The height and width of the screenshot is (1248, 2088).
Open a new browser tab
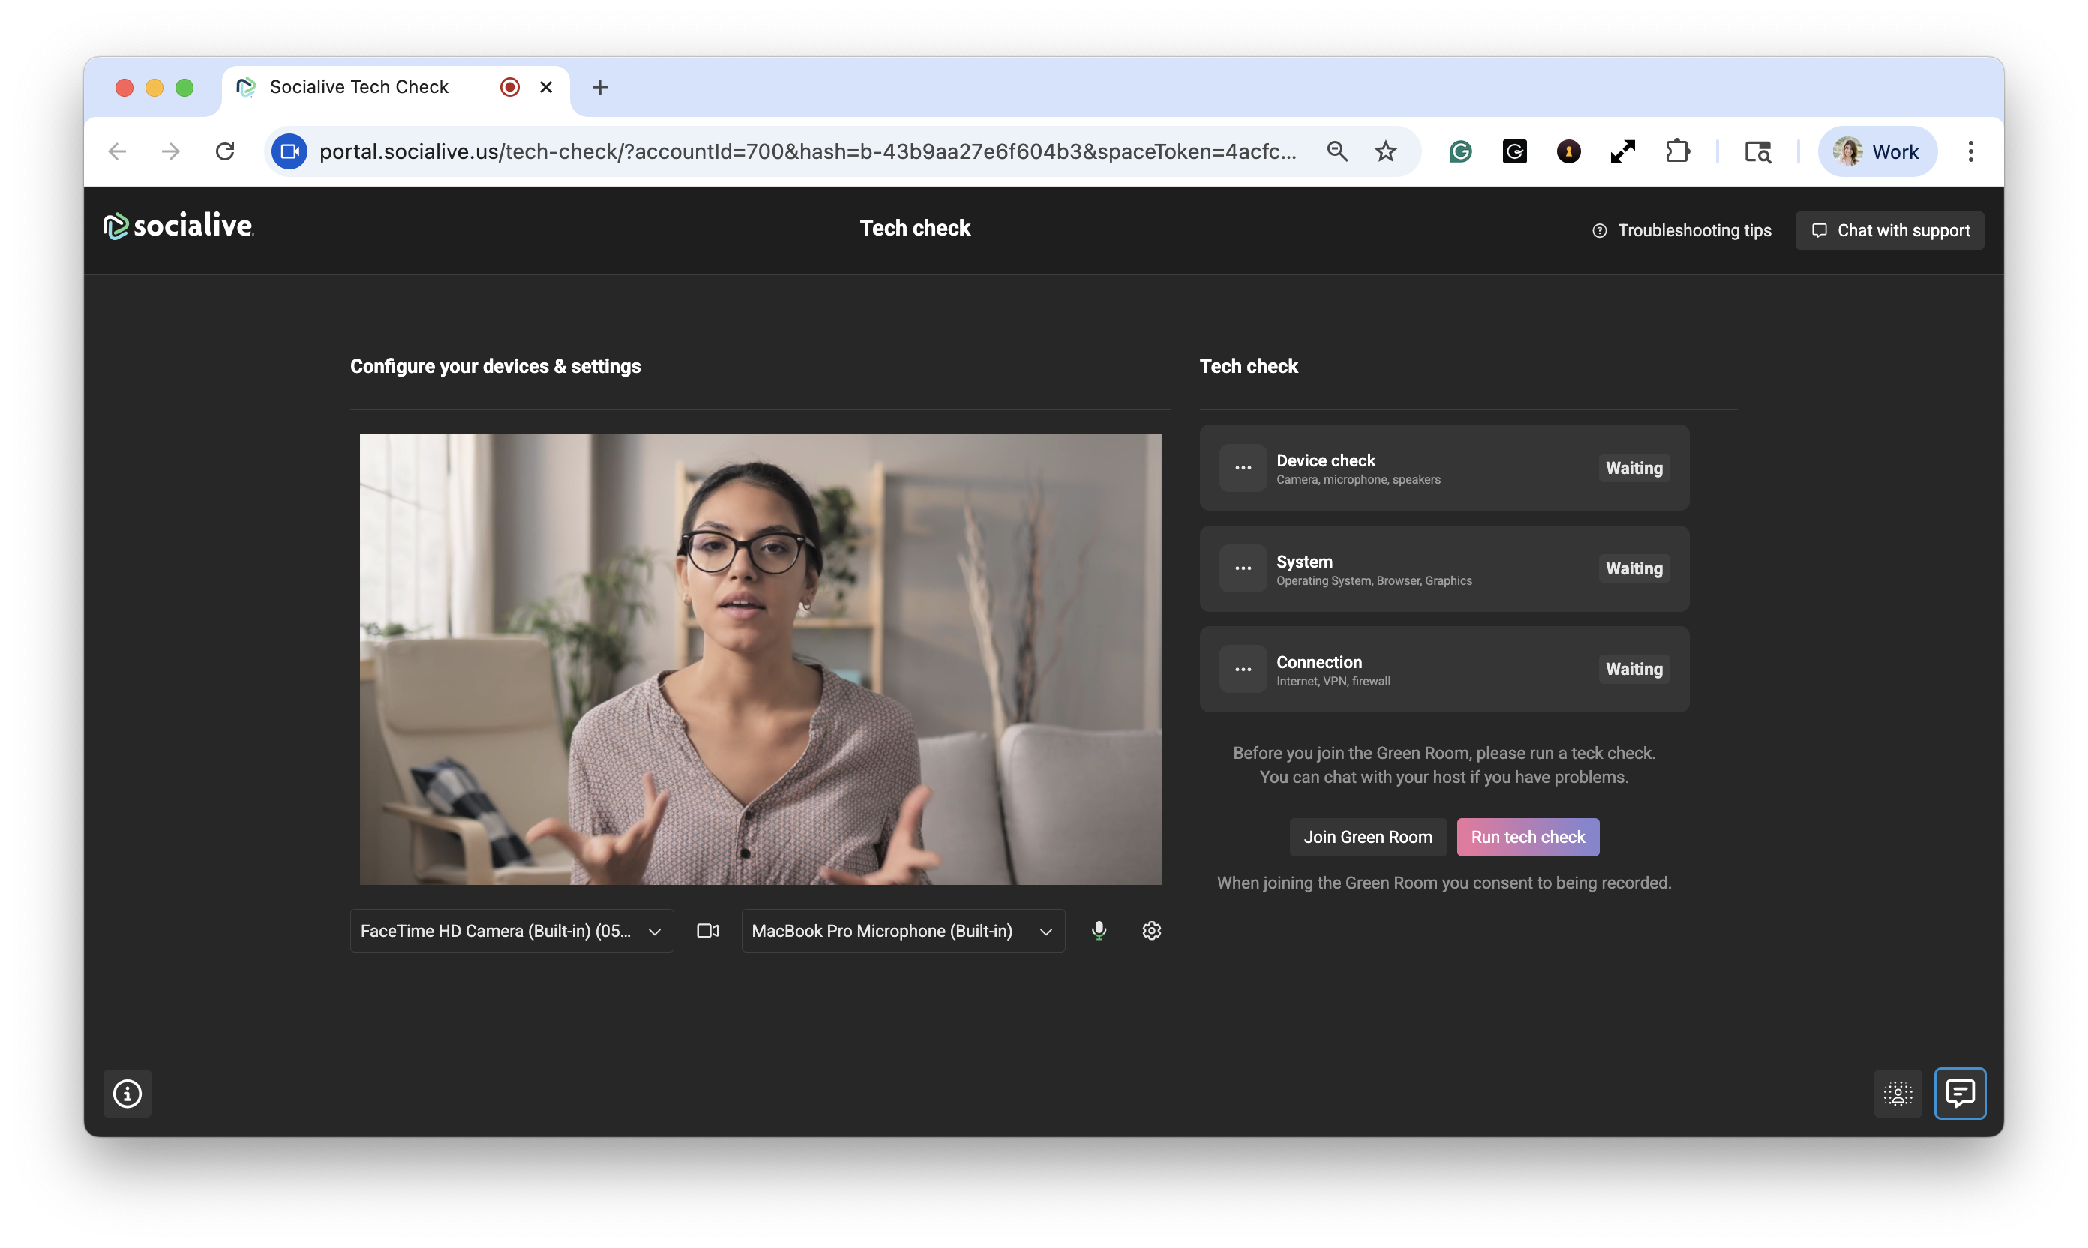[x=598, y=86]
